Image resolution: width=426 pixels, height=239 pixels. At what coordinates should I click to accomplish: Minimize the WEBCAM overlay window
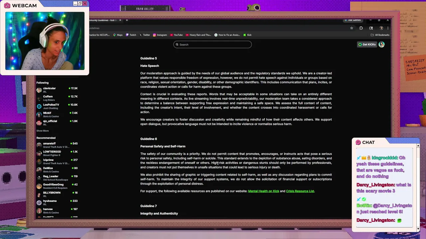(x=75, y=4)
